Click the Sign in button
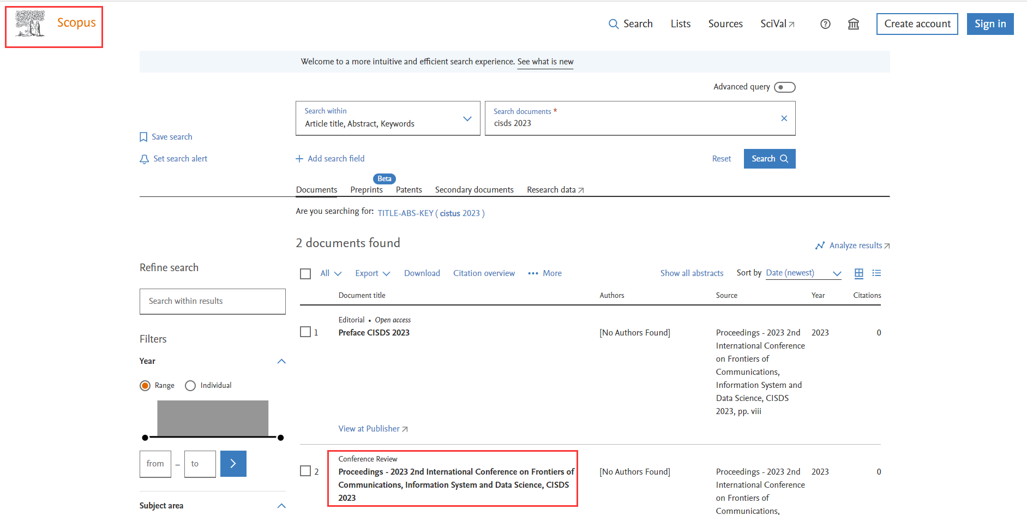The width and height of the screenshot is (1027, 515). 990,24
